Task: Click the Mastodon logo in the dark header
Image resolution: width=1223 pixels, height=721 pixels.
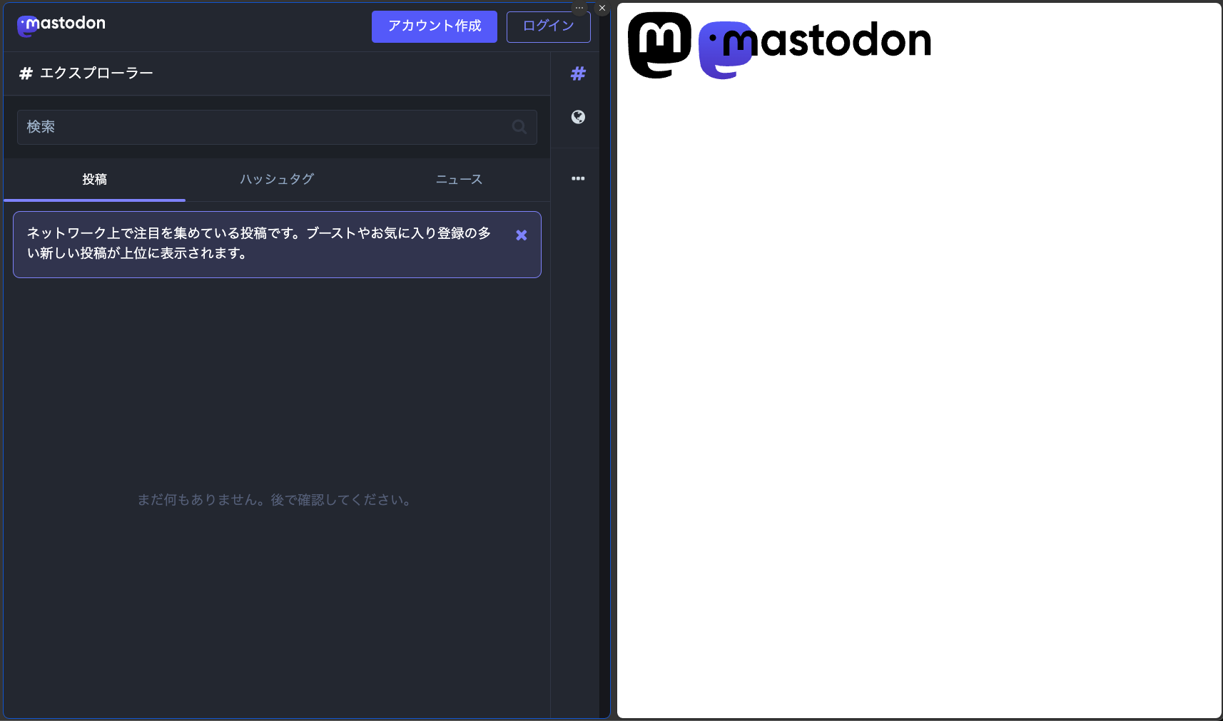Action: point(61,25)
